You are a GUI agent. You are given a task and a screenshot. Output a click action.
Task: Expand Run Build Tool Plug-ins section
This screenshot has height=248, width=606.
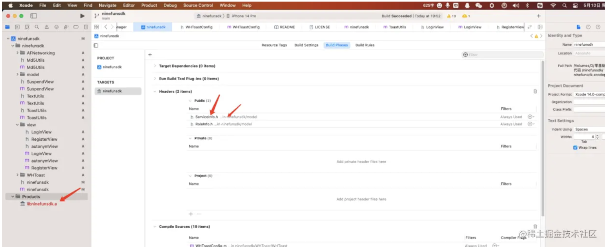(155, 79)
